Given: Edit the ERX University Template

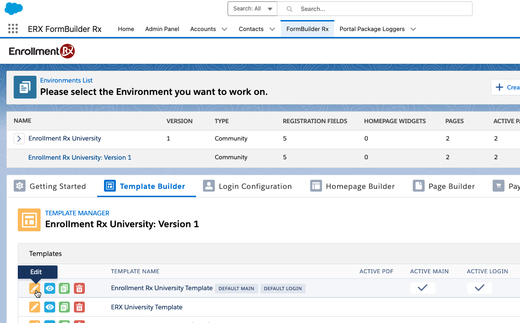Looking at the screenshot, I should (x=35, y=307).
